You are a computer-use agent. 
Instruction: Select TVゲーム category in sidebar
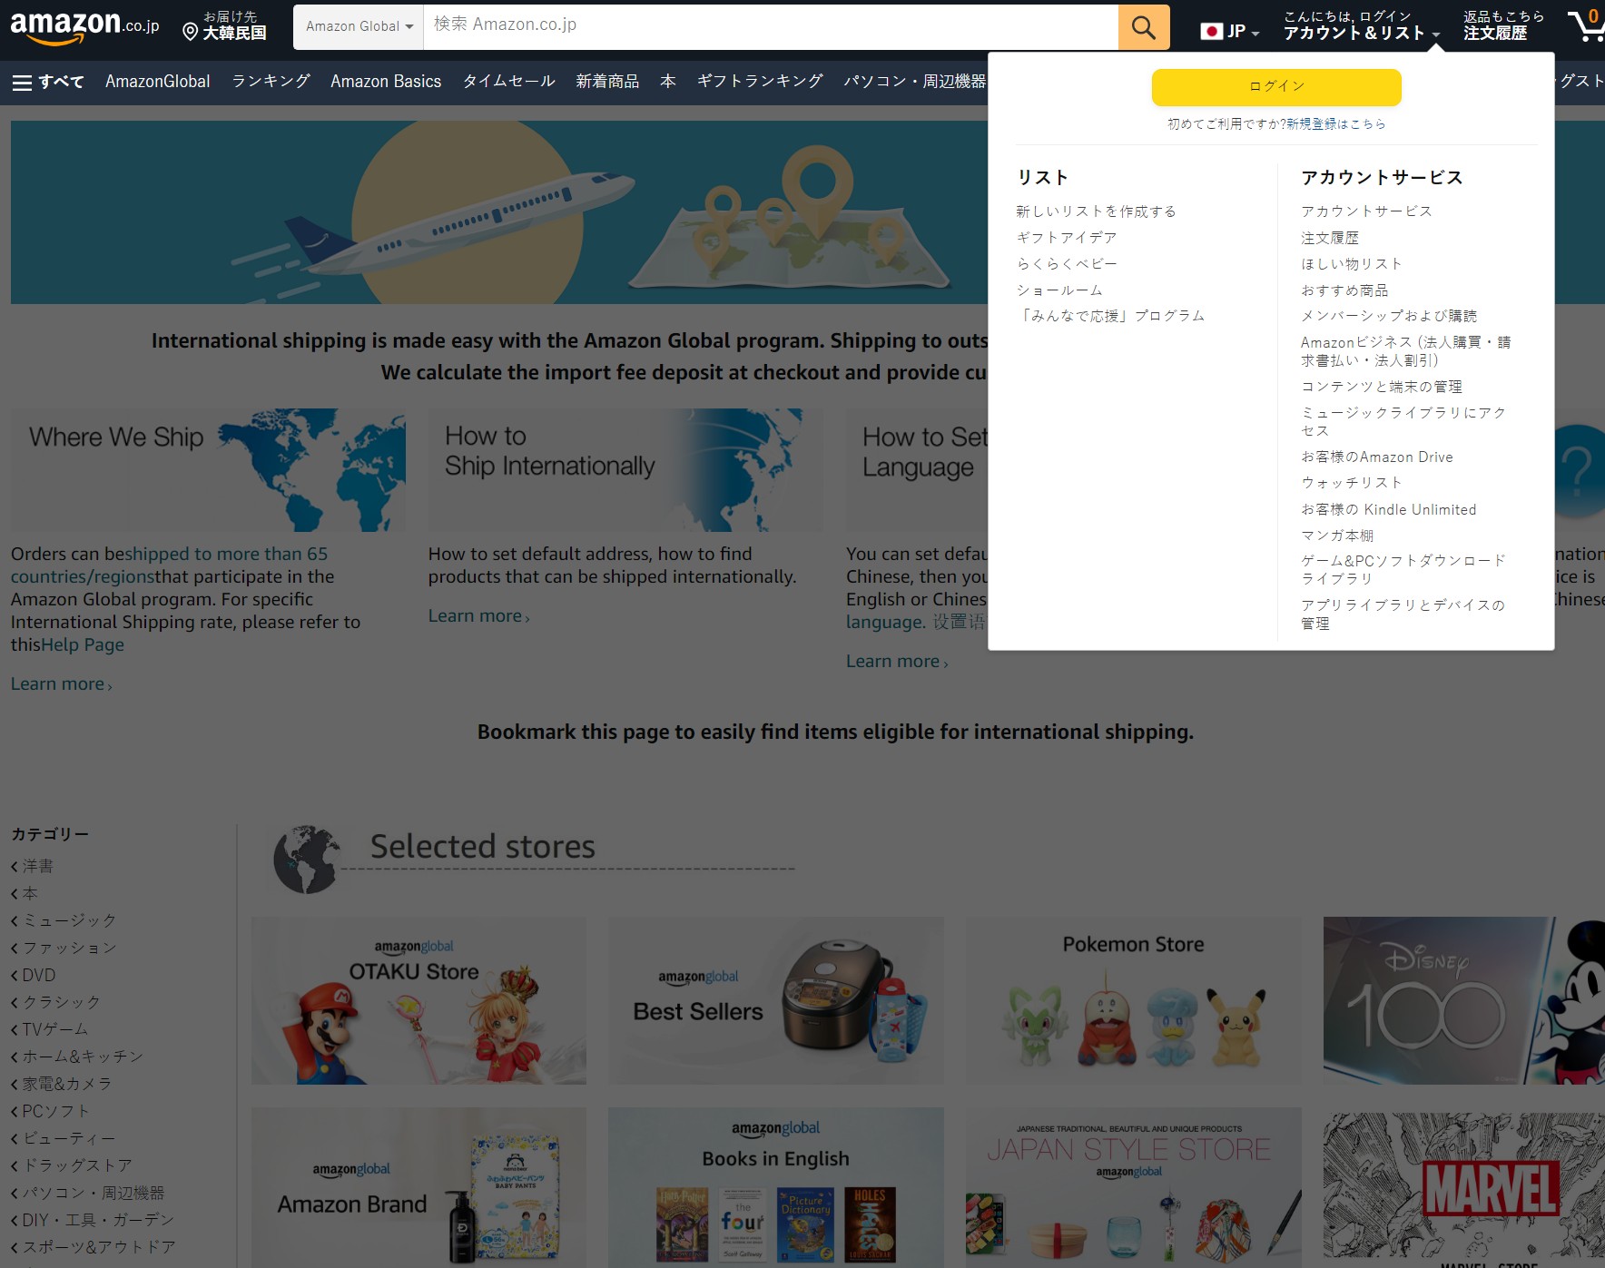click(x=55, y=1030)
